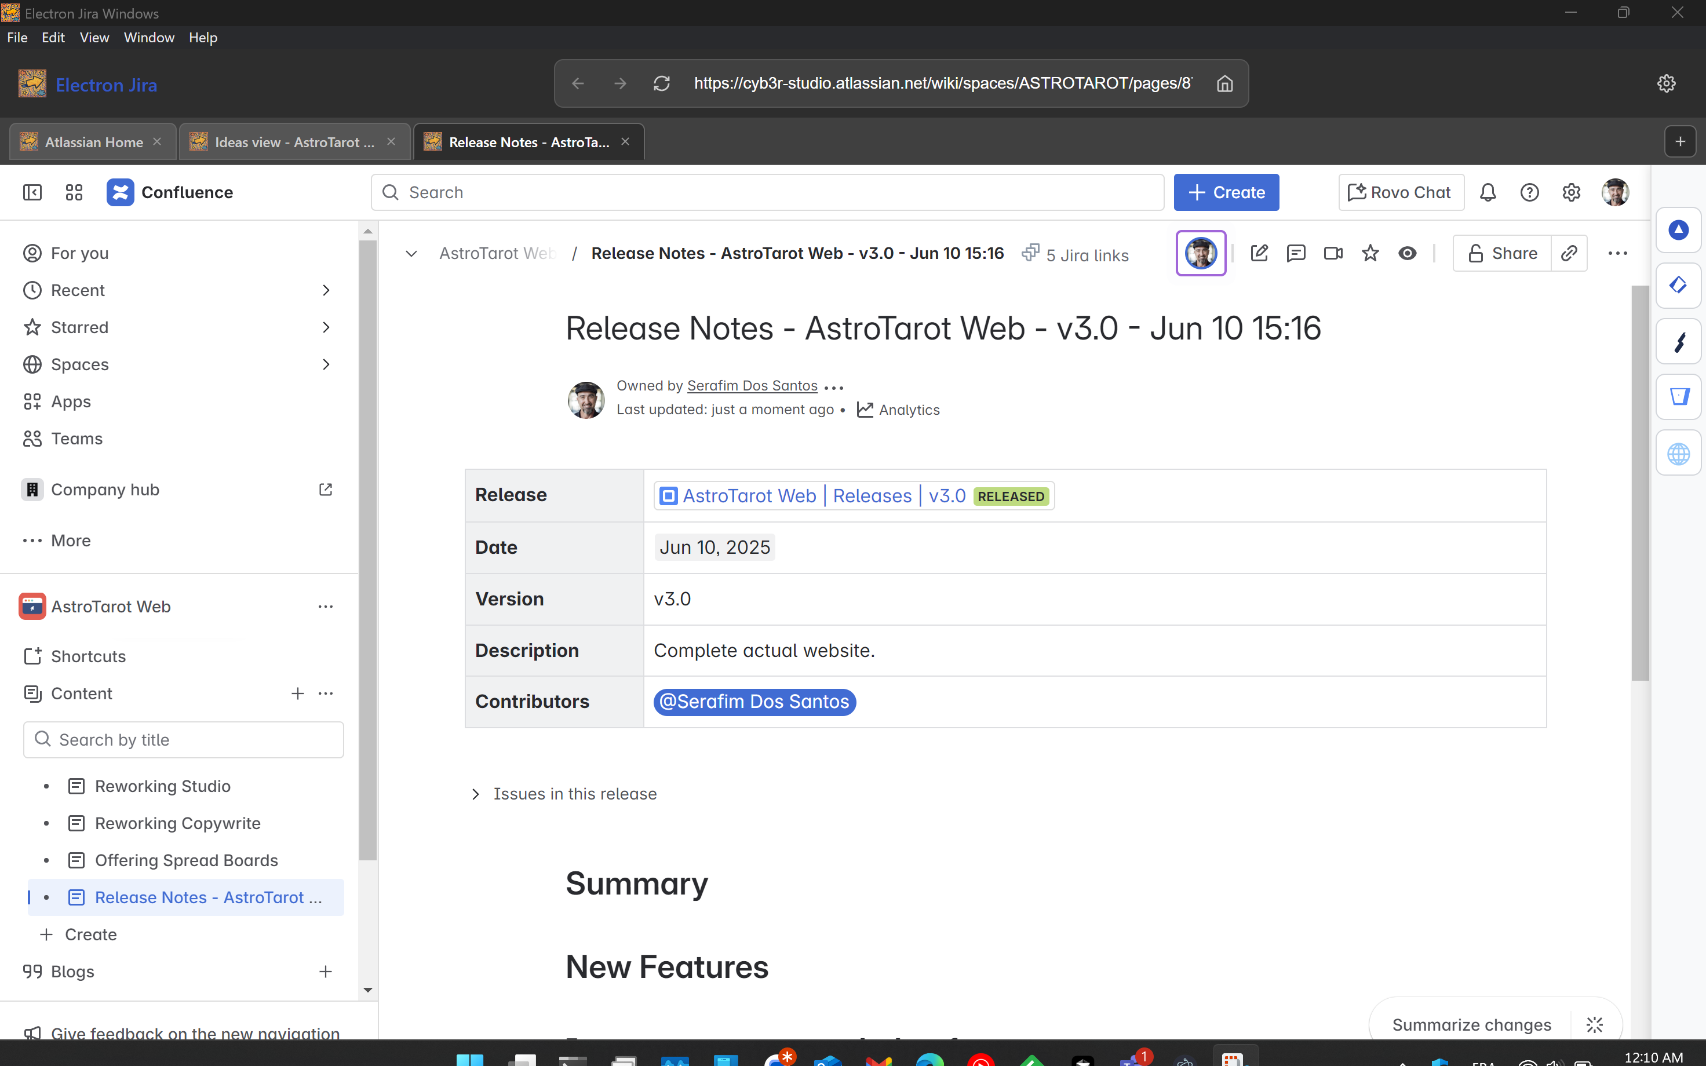Open the File menu
Screen dimensions: 1706x1066
coord(17,37)
